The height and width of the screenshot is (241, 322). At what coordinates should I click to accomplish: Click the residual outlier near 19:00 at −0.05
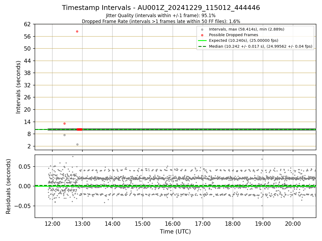point(262,206)
